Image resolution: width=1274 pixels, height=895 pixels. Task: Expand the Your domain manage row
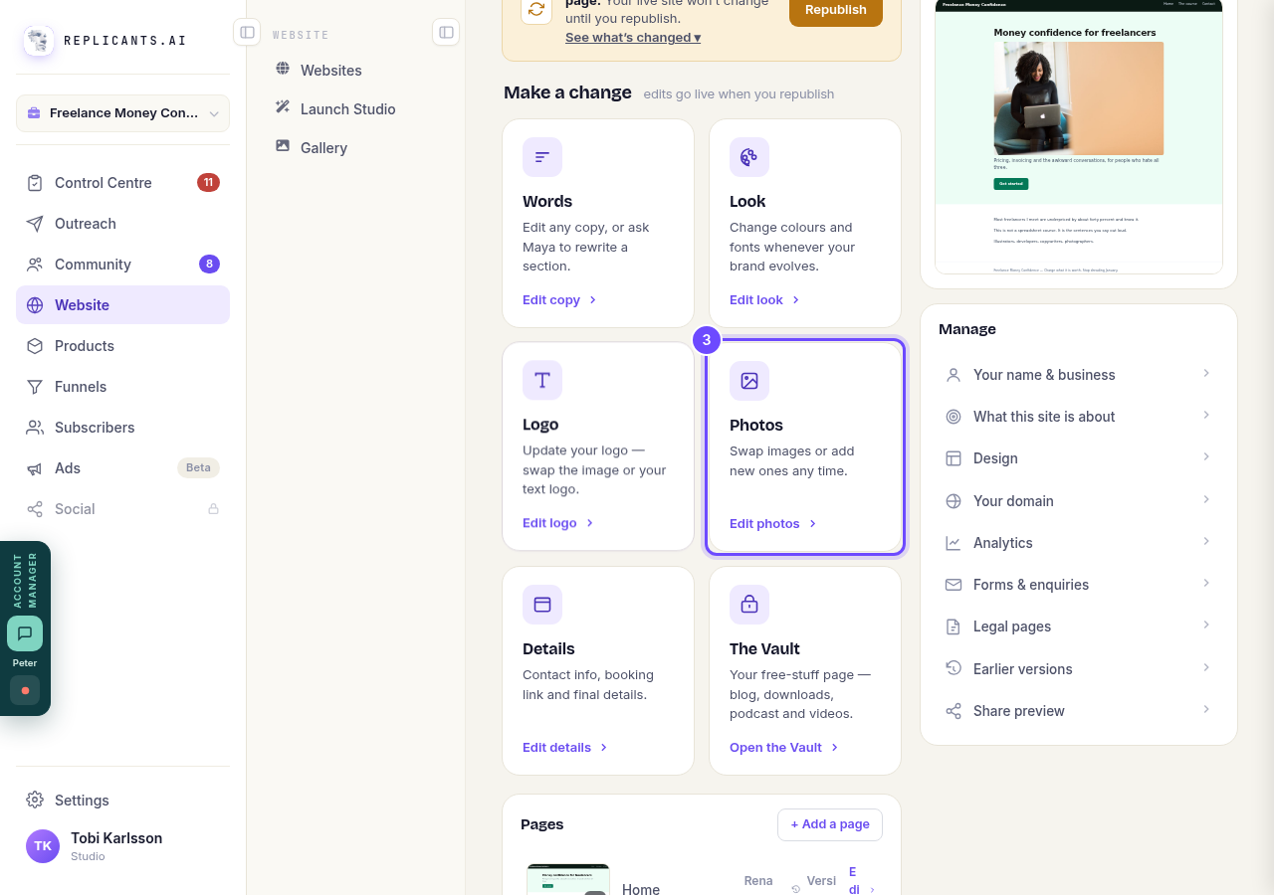(x=1079, y=500)
